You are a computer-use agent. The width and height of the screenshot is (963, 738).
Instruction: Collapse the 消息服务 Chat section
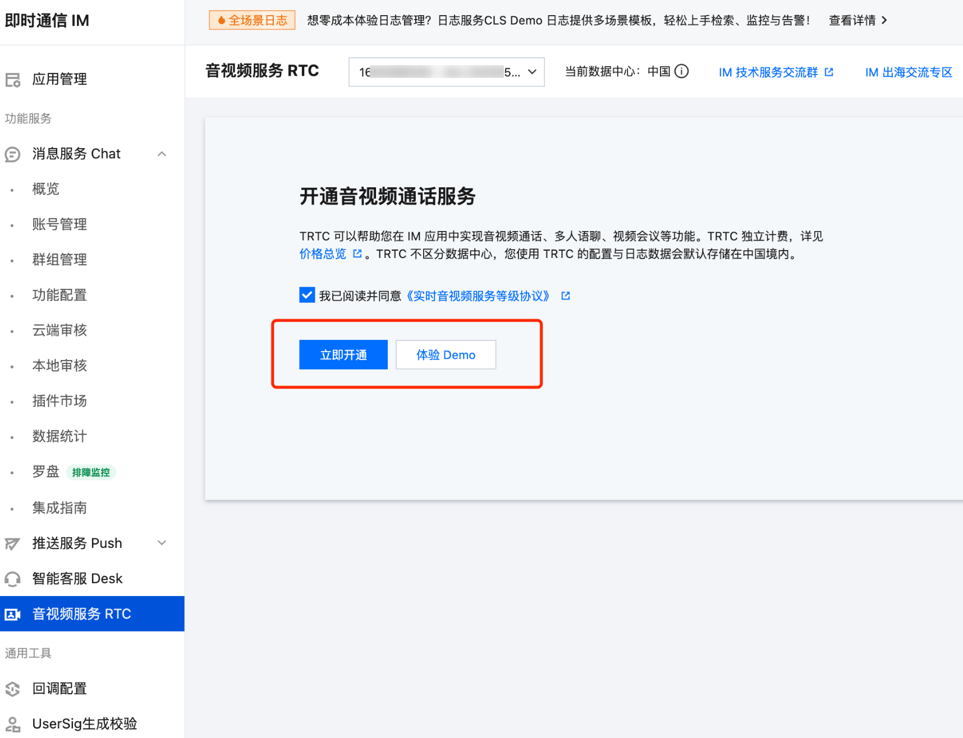[x=162, y=154]
